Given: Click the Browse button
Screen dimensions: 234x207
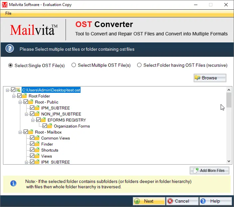Looking at the screenshot, I should coord(210,78).
